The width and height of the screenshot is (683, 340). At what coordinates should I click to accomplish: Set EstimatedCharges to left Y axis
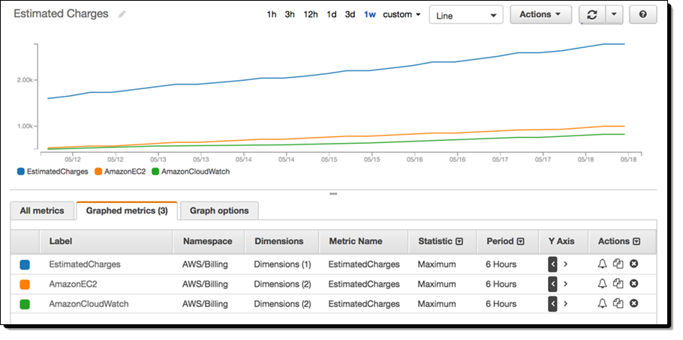[x=553, y=264]
